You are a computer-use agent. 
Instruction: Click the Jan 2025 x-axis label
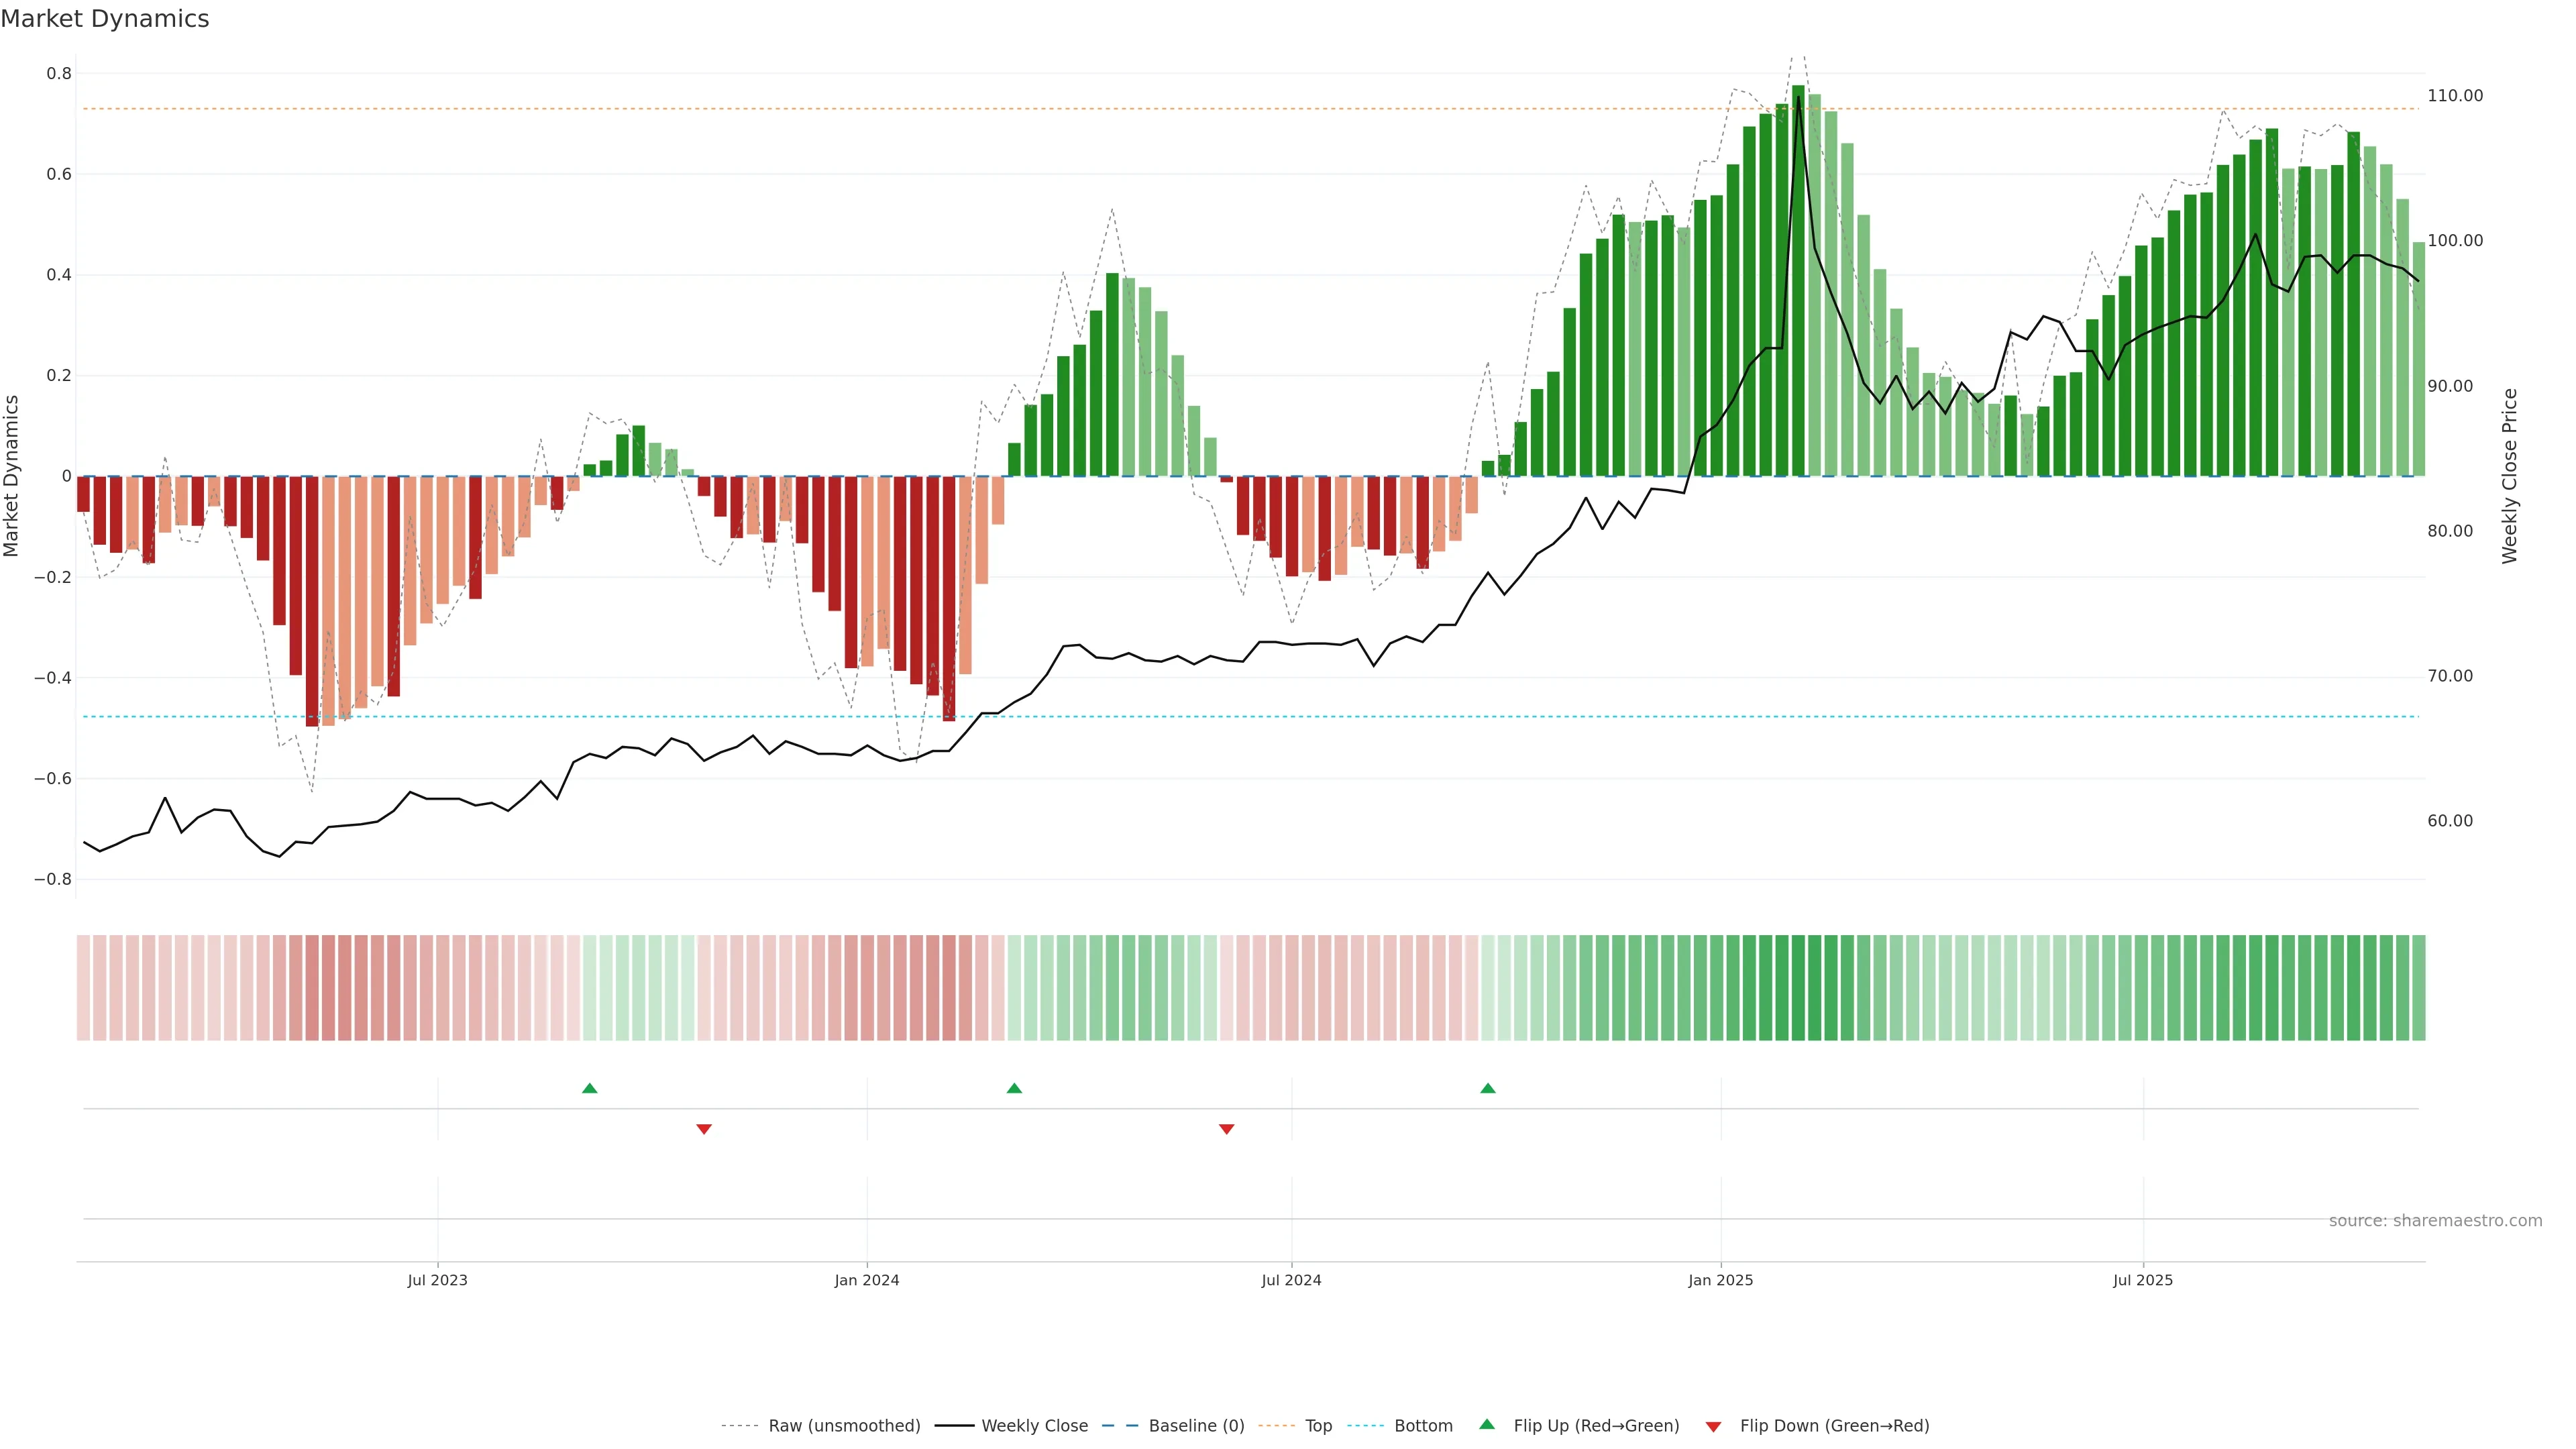point(1720,1280)
